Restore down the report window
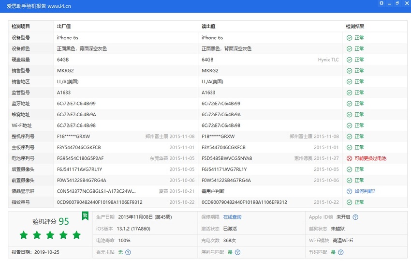 397,3
